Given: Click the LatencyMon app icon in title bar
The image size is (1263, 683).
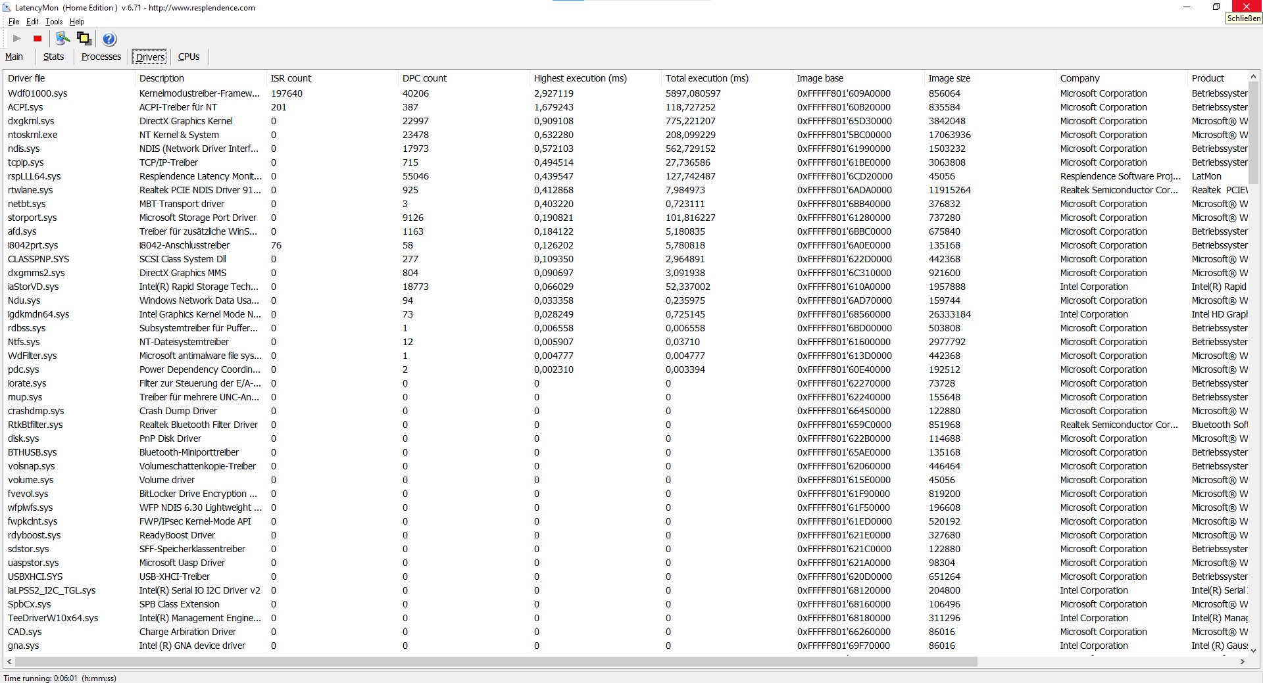Looking at the screenshot, I should click(x=7, y=8).
